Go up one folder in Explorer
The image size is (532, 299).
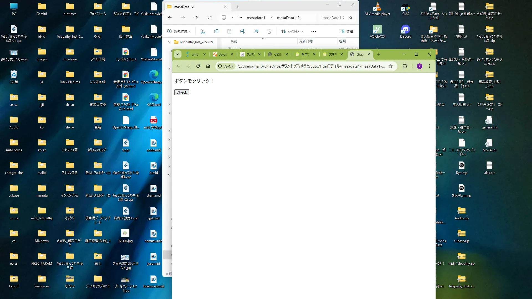(196, 18)
